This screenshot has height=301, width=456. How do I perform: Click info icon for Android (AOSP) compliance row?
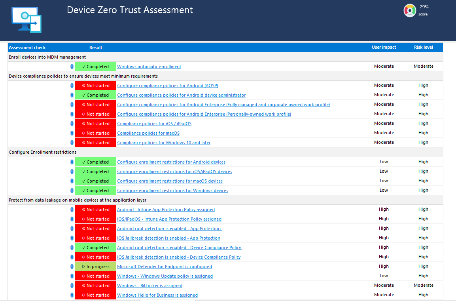(x=72, y=86)
